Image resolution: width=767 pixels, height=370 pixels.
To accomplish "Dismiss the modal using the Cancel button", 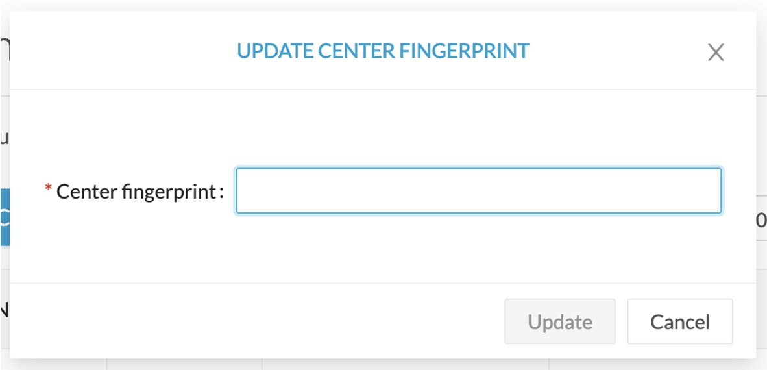I will pyautogui.click(x=679, y=322).
